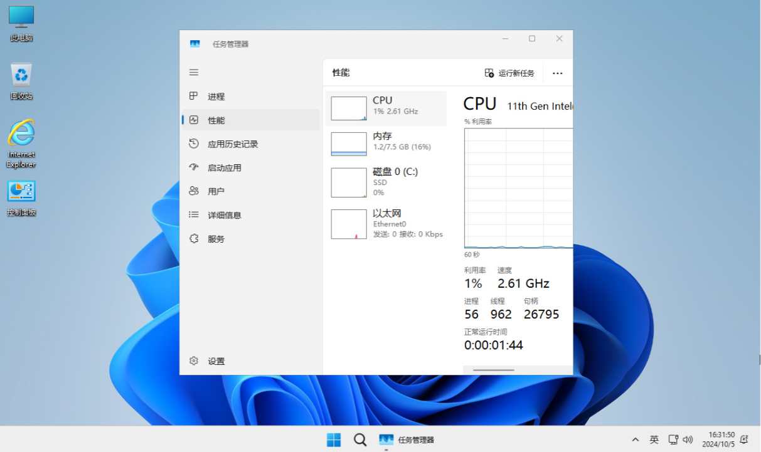The image size is (761, 452).
Task: Open the Windows Start menu
Action: click(334, 439)
